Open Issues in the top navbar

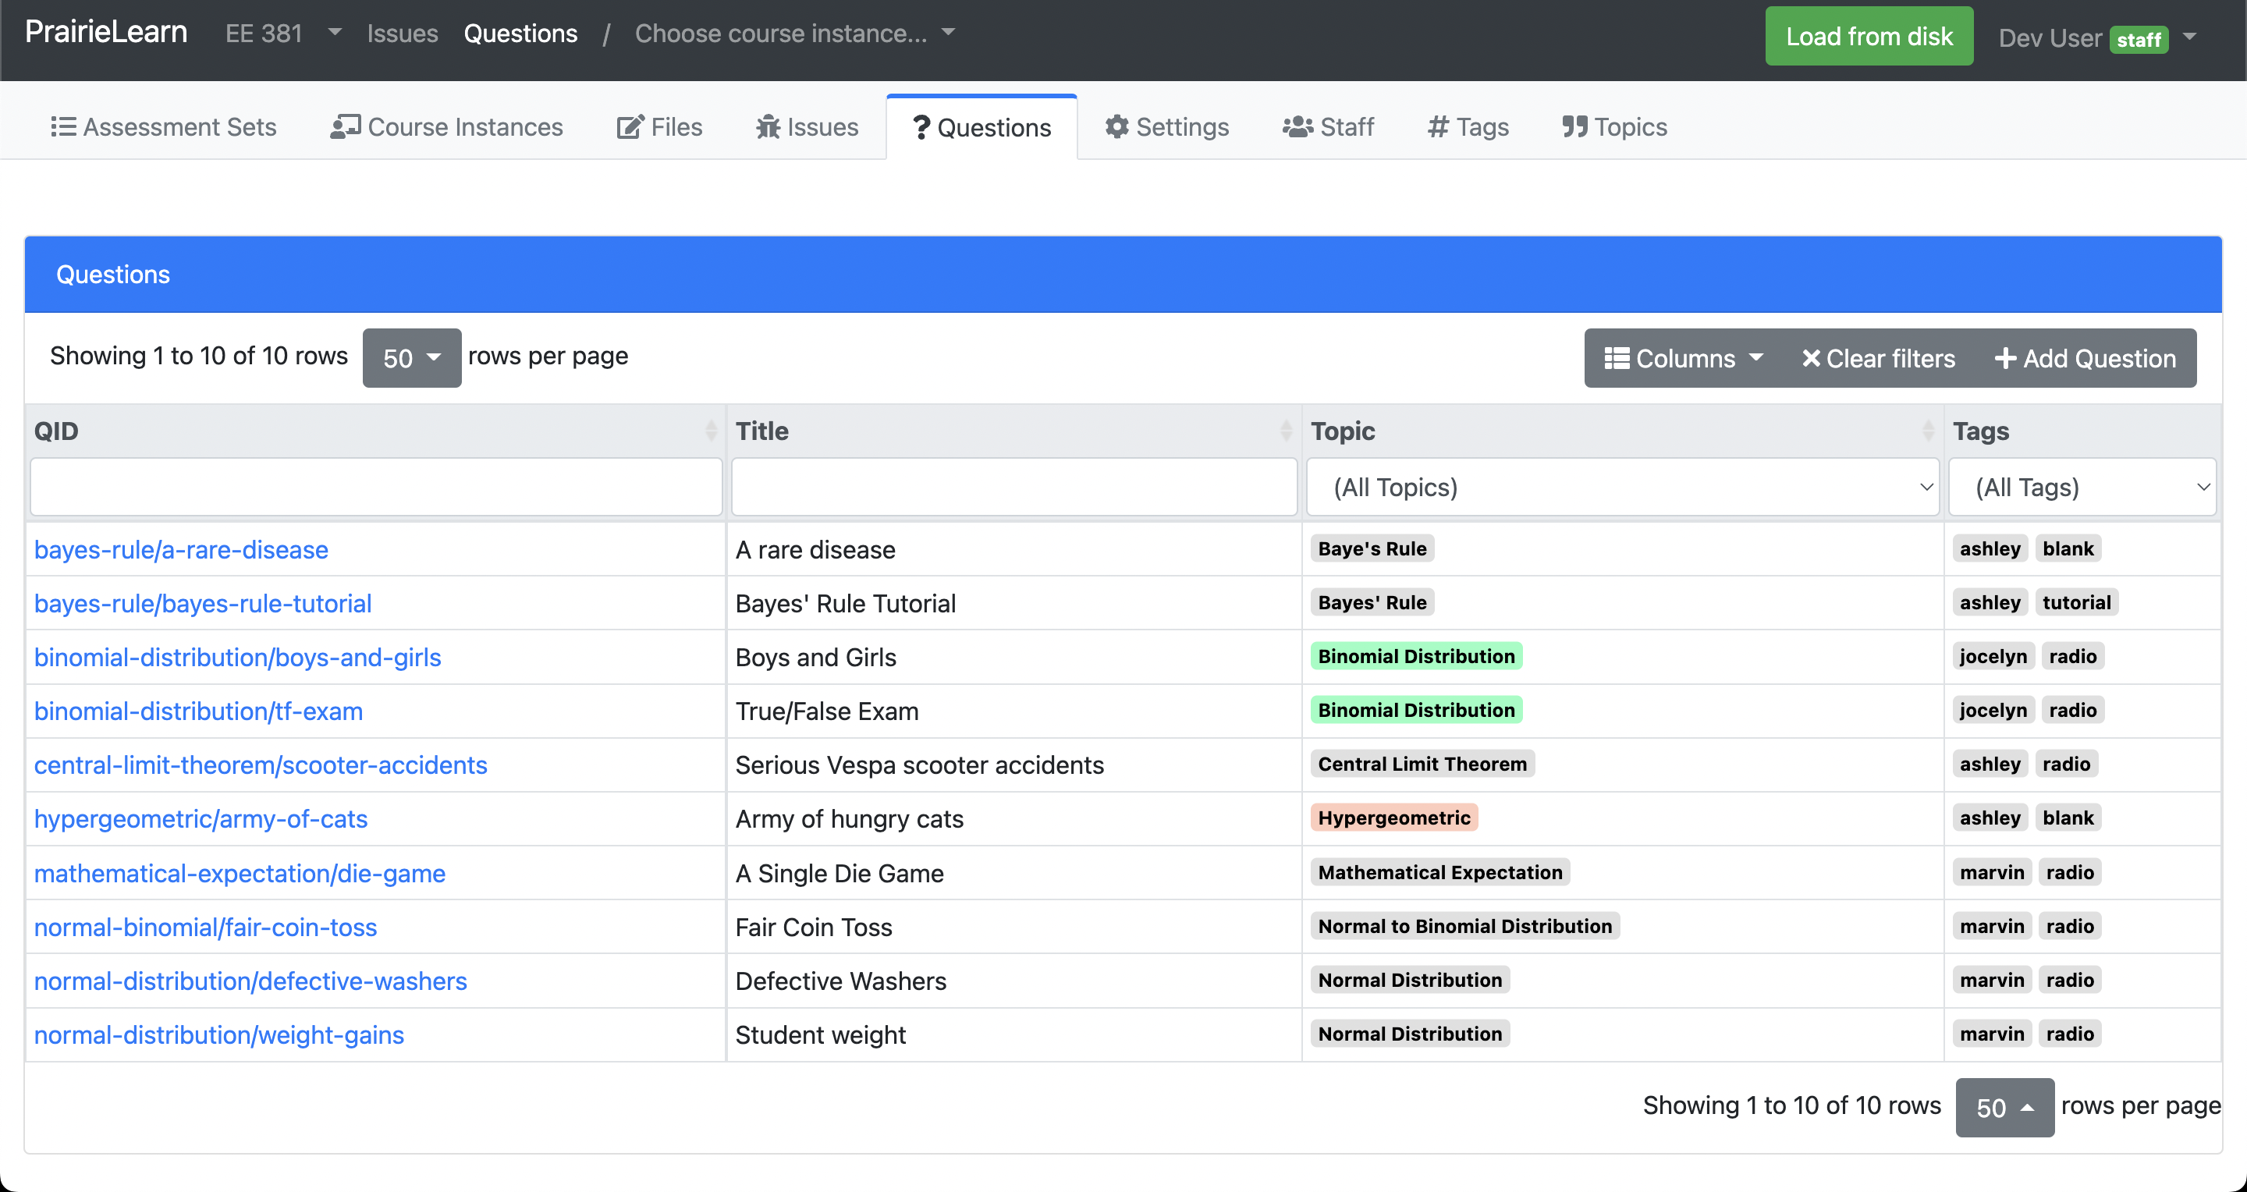[402, 33]
